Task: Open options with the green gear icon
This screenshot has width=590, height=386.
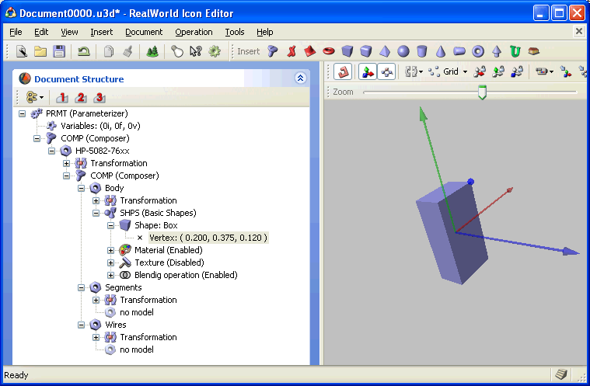Action: click(215, 51)
